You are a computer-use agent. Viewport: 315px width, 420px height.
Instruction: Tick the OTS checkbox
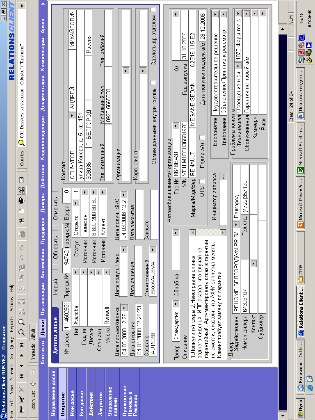202,181
